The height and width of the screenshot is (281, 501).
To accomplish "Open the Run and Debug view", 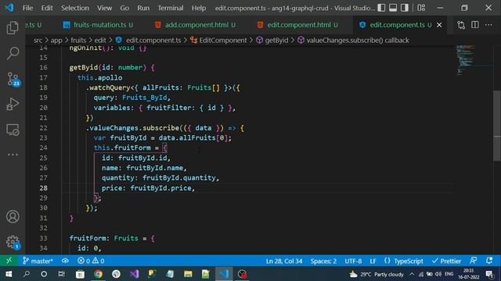I will coord(13,104).
